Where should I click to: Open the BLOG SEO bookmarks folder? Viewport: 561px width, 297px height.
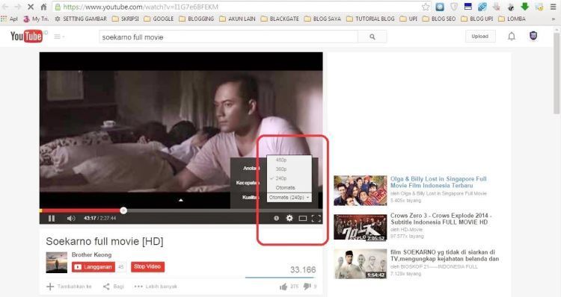click(439, 19)
